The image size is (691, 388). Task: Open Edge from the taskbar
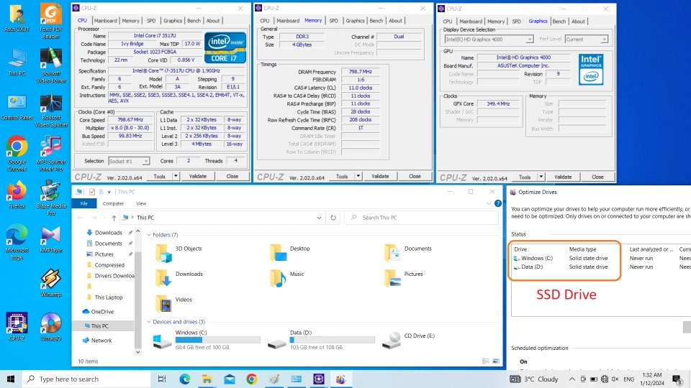click(x=185, y=379)
